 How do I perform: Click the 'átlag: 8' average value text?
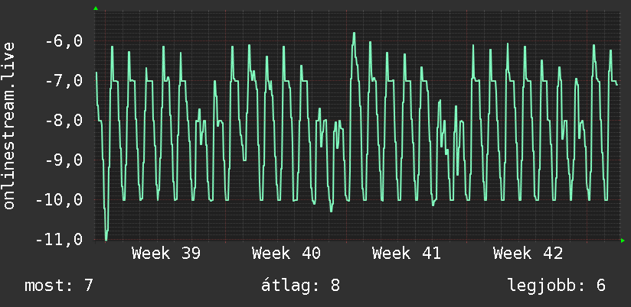point(300,286)
